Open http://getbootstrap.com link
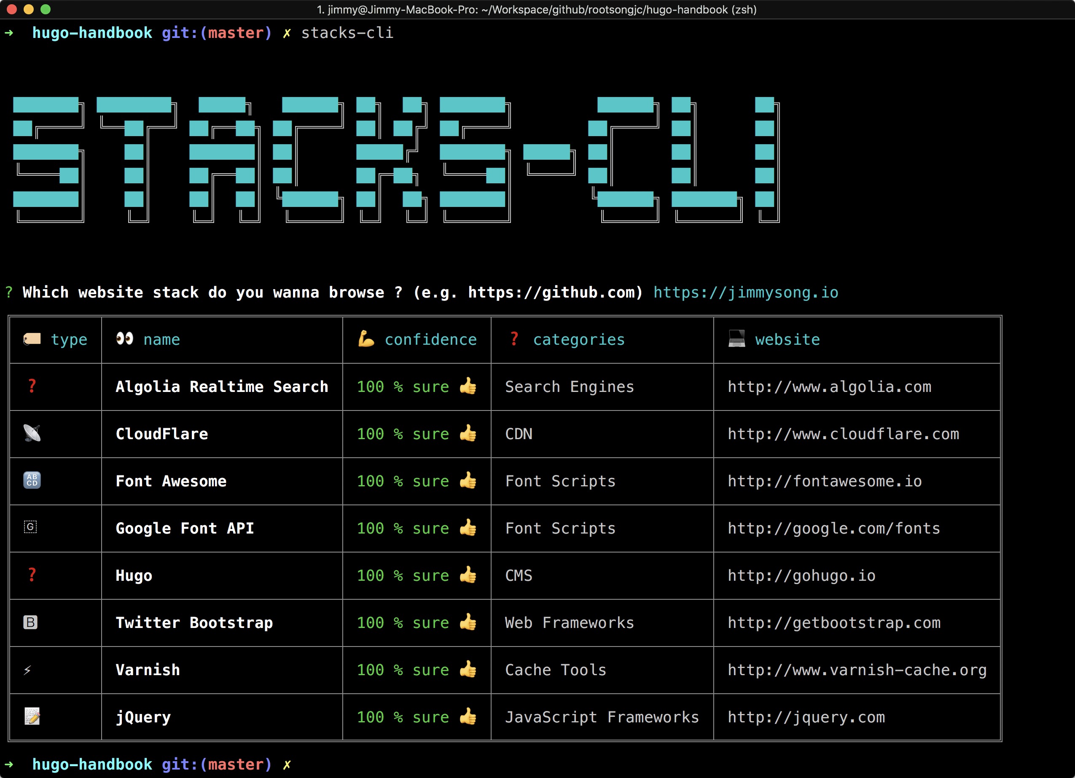 click(x=834, y=622)
